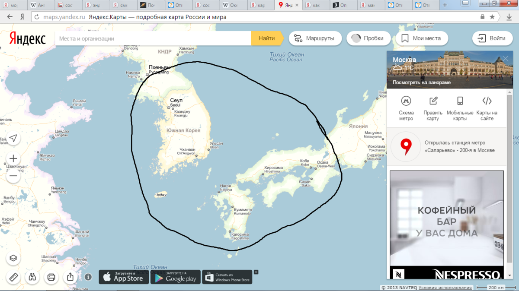Zoom out on the map
Image resolution: width=519 pixels, height=291 pixels.
coord(13,176)
